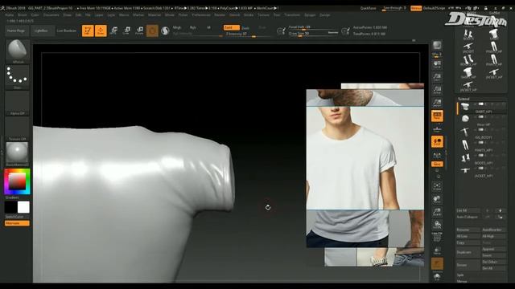Click the Xpose icon at shelf bottom
This screenshot has height=289, width=515.
437,277
